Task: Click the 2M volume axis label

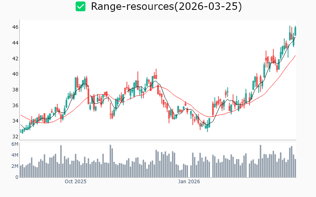Action: click(x=14, y=166)
